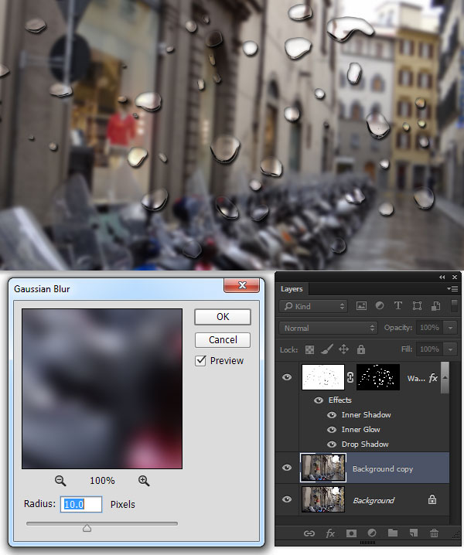Open the Layers panel flyout menu
Viewport: 464px width, 555px height.
452,289
